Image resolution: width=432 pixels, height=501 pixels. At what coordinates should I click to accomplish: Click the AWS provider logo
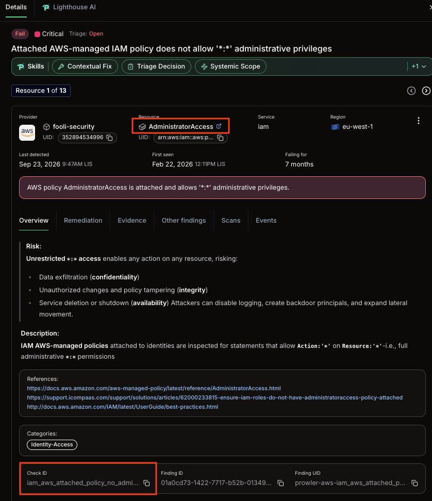tap(27, 132)
